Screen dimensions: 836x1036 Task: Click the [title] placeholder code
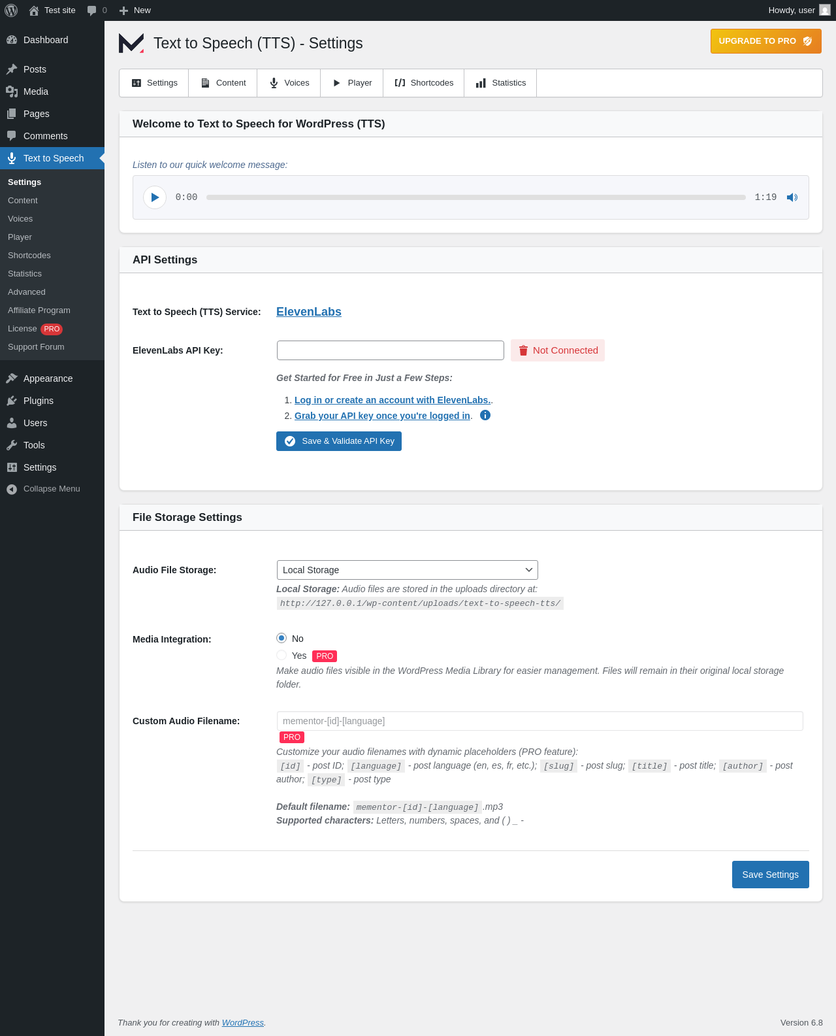(650, 766)
